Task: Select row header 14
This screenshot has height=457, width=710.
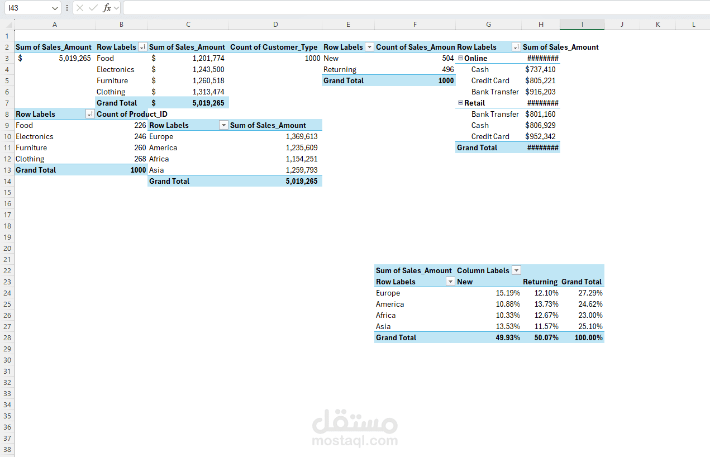Action: tap(7, 181)
